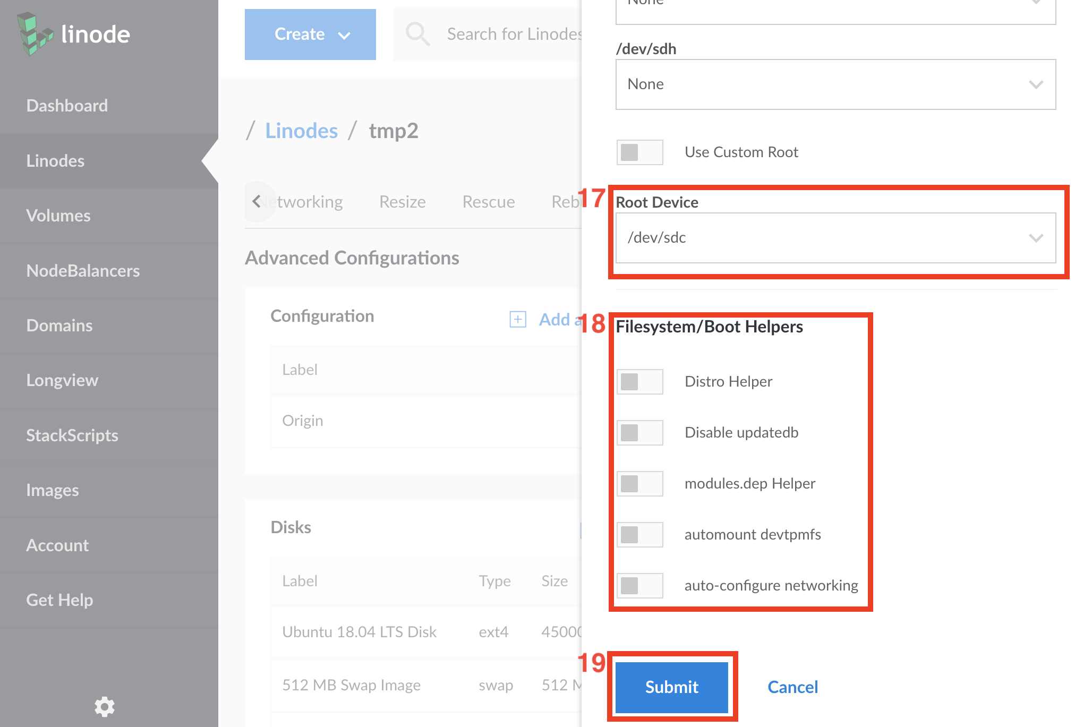Open settings via the gear icon
The height and width of the screenshot is (727, 1075).
[104, 706]
